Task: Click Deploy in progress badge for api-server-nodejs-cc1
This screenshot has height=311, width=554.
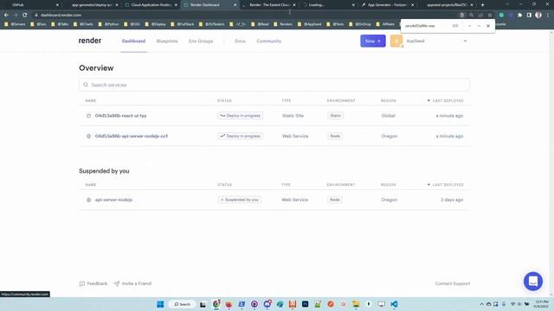Action: (x=241, y=136)
